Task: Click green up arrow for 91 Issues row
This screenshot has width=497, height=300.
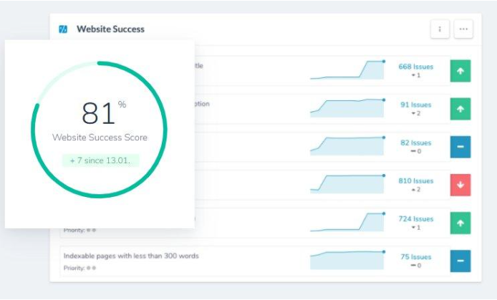Action: (460, 109)
